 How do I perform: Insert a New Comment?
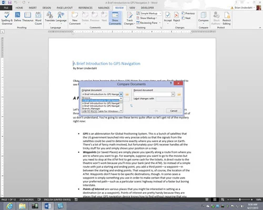75,18
